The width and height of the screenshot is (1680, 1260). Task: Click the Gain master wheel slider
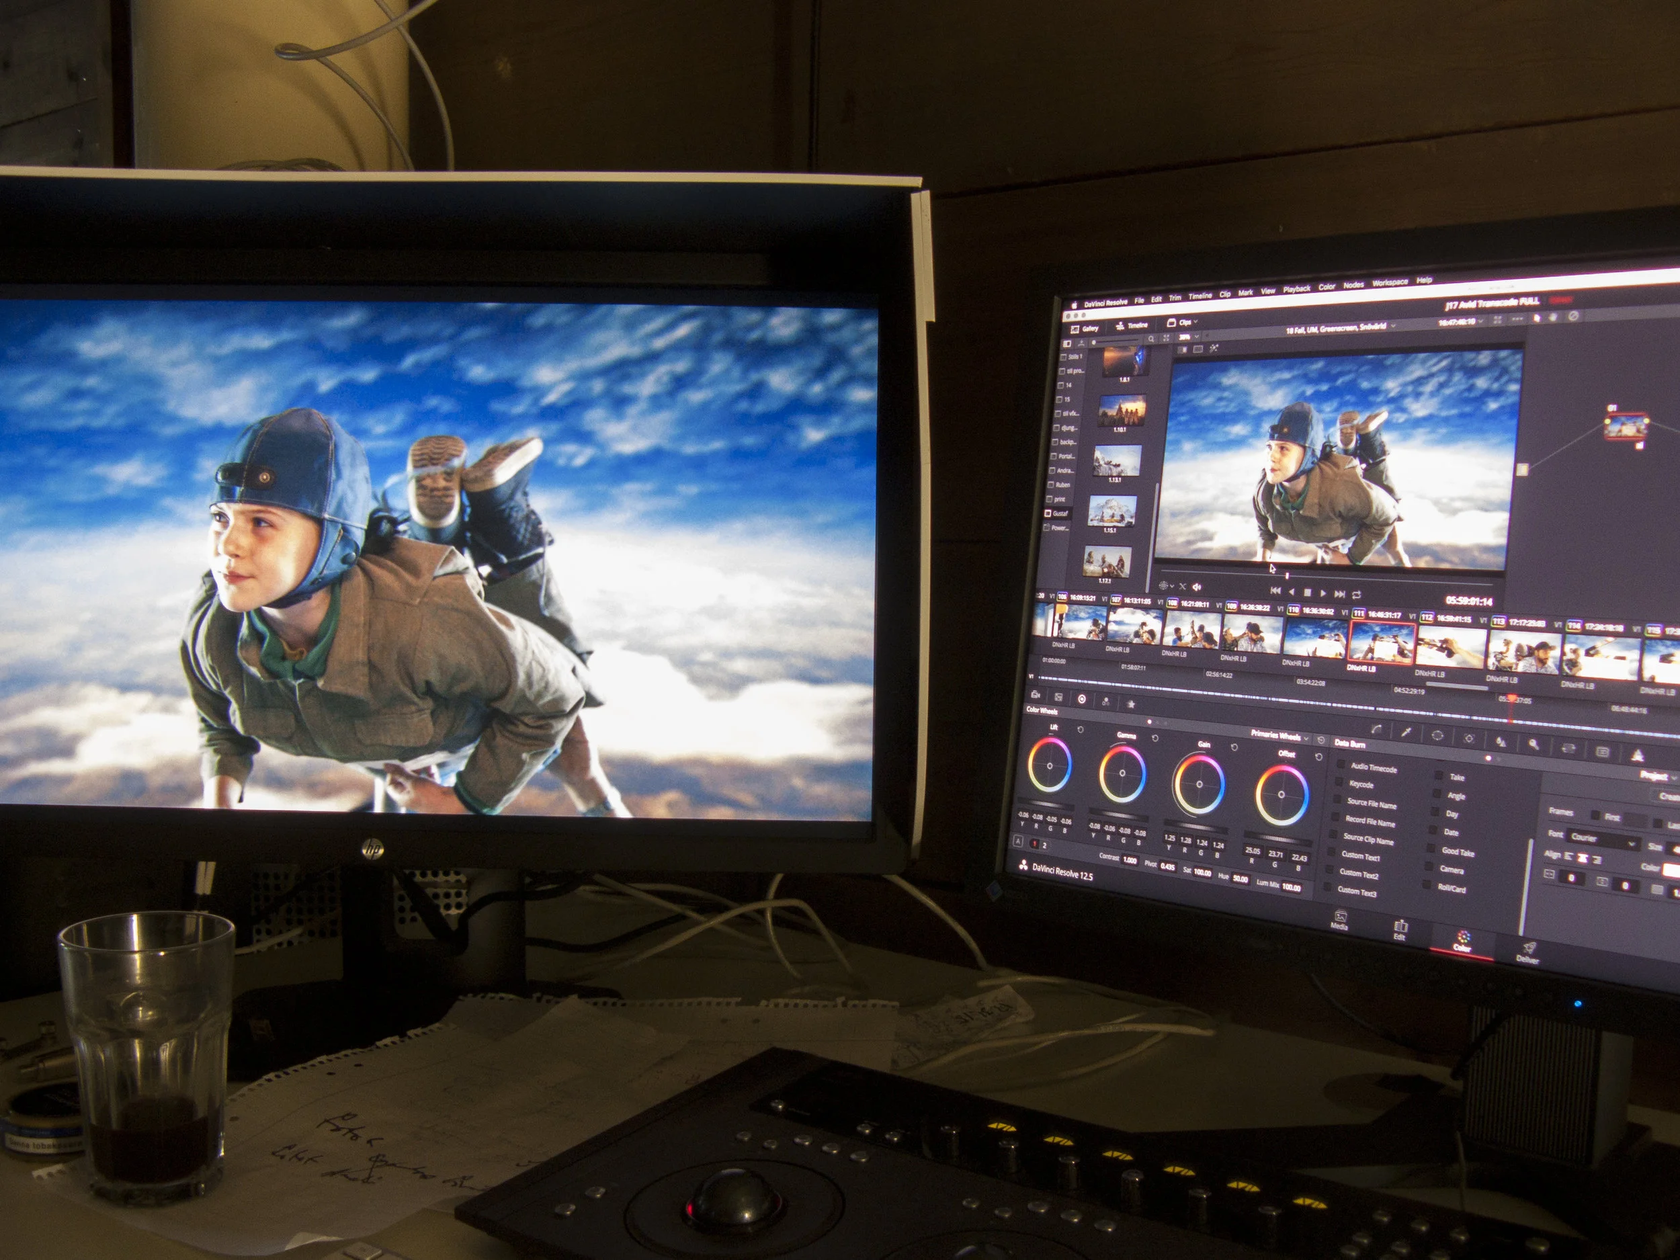[x=1196, y=827]
